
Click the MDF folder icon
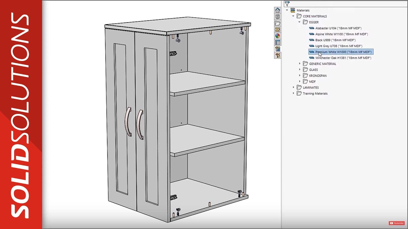pyautogui.click(x=305, y=81)
